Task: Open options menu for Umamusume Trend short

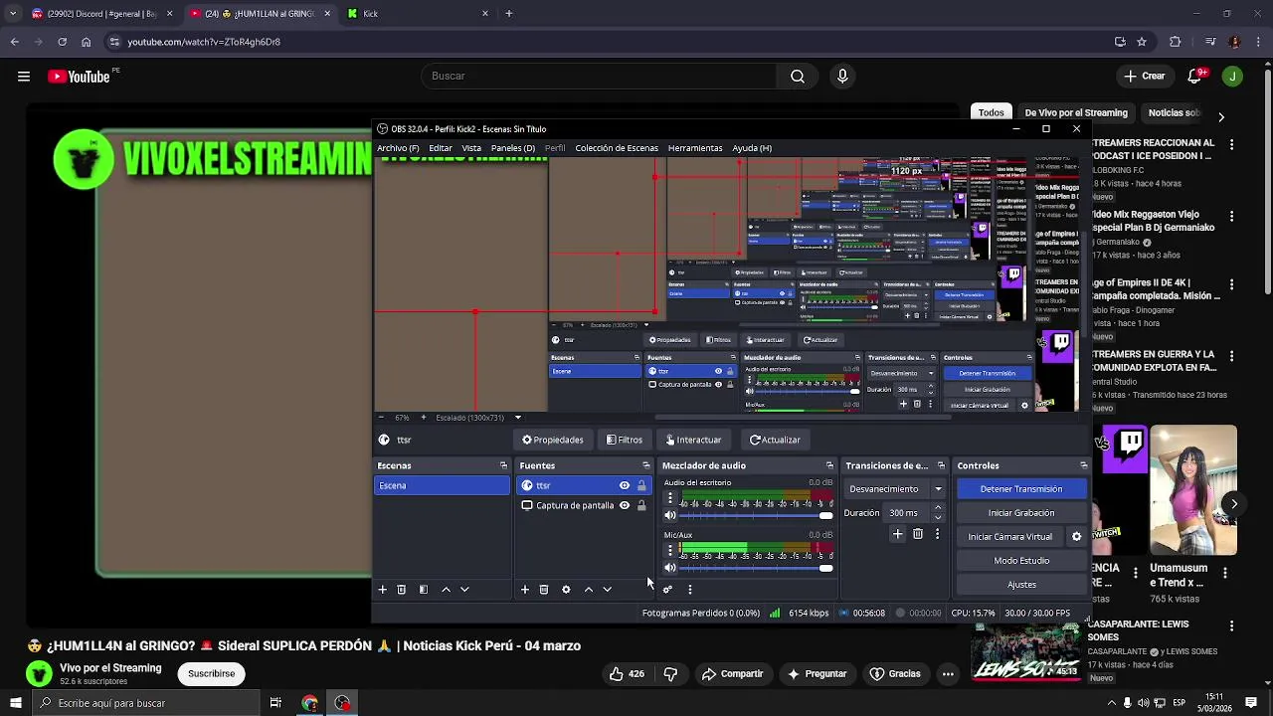Action: [x=1225, y=574]
